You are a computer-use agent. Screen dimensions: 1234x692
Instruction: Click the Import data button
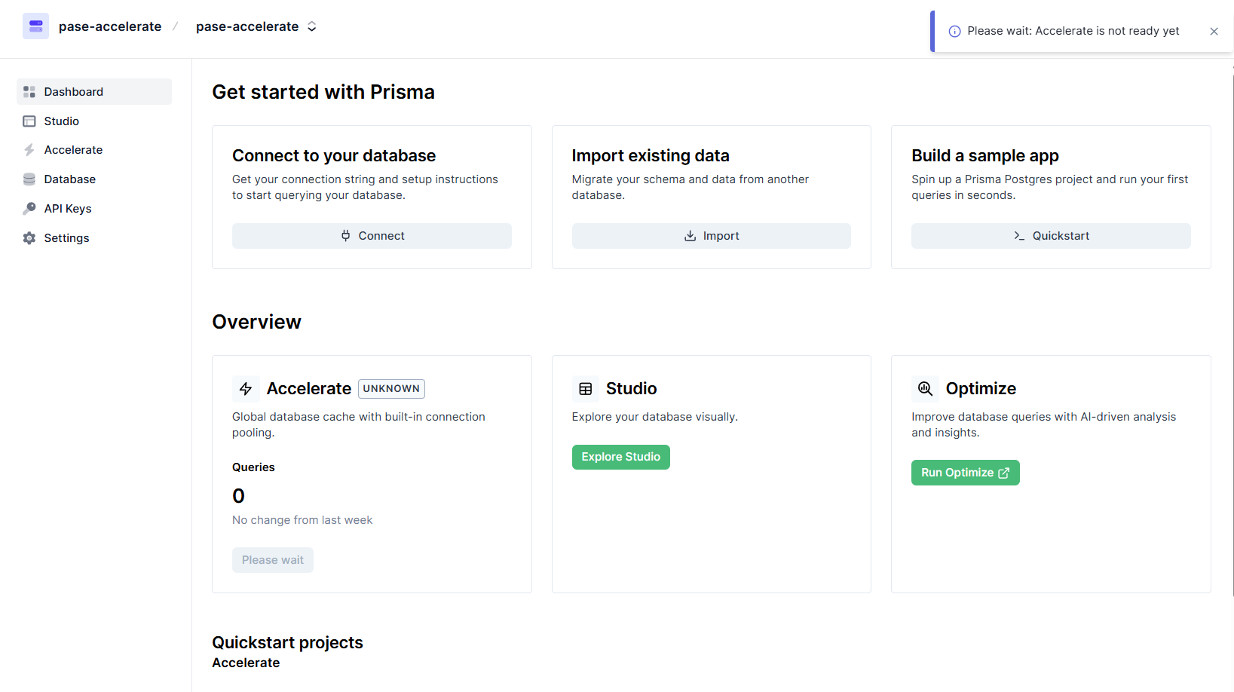711,236
